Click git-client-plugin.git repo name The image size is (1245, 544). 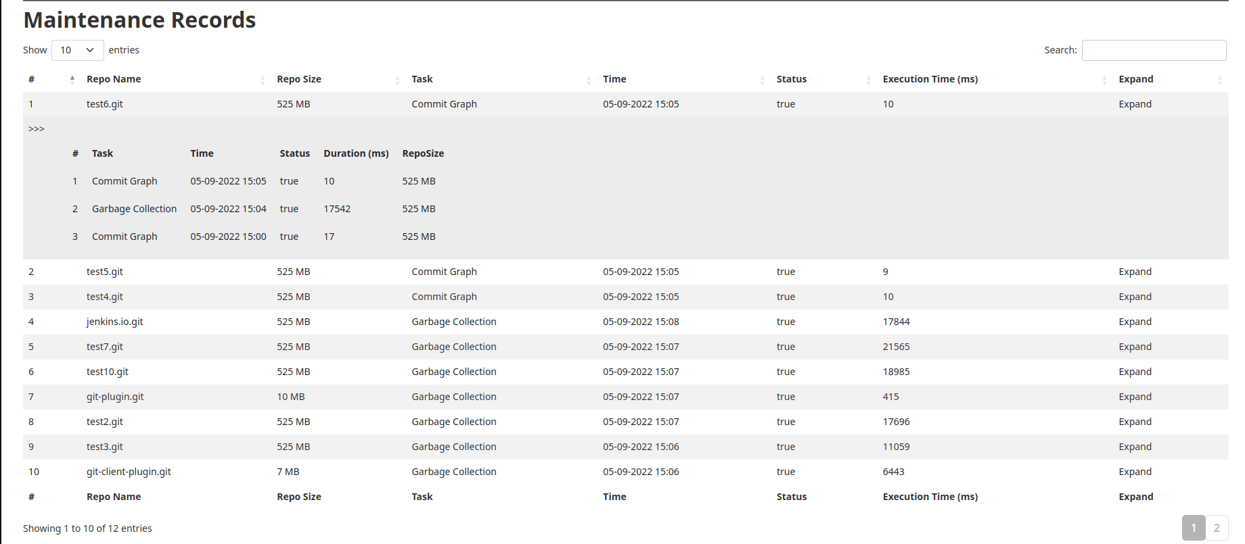129,472
